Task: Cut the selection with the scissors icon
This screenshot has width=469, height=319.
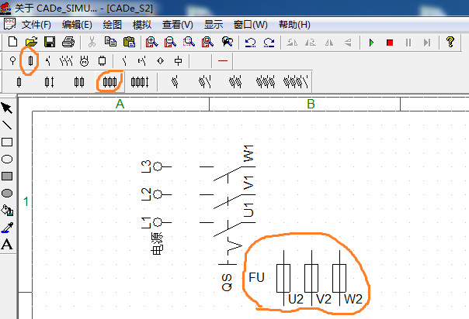Action: pos(92,42)
